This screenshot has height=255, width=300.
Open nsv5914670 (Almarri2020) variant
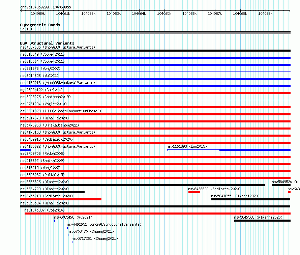click(x=44, y=118)
